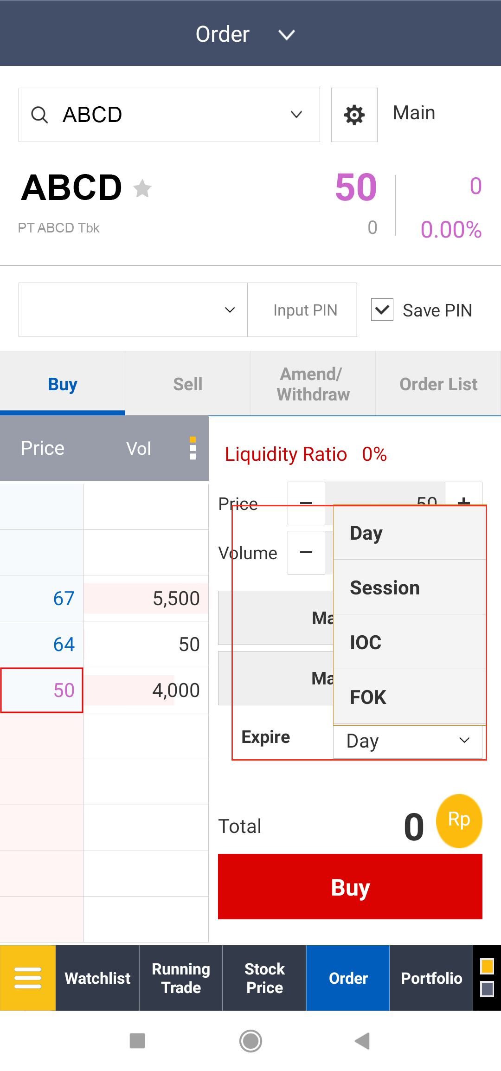Select Session expire option
The width and height of the screenshot is (501, 1071).
(409, 587)
